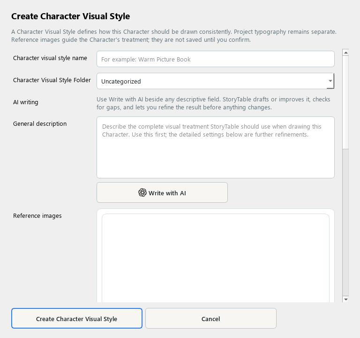360x338 pixels.
Task: Click the Character visual style name field
Action: [x=215, y=59]
